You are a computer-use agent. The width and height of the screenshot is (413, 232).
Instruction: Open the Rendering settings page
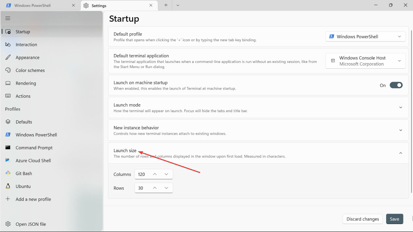coord(52,83)
